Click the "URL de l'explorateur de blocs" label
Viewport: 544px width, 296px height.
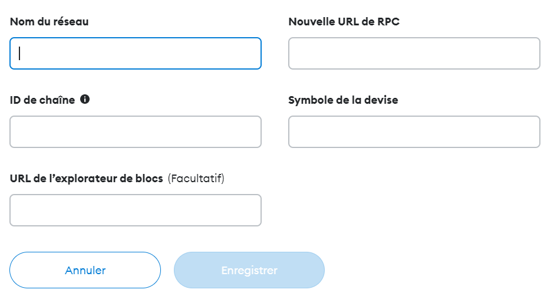(86, 178)
